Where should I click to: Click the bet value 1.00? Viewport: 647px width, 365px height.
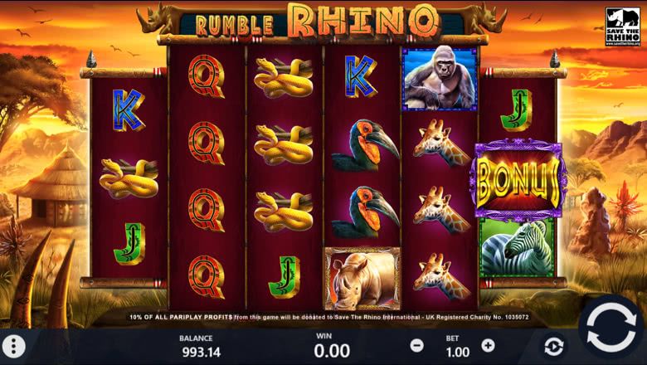click(x=458, y=352)
